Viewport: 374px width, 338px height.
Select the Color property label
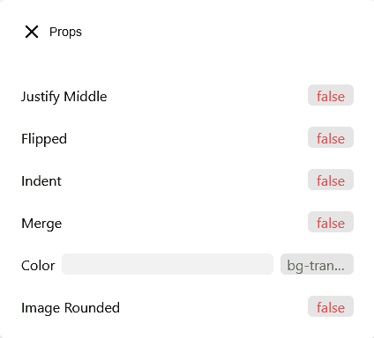pyautogui.click(x=38, y=266)
